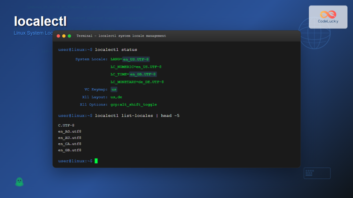Select the keyboard icon near bottom right

tap(317, 173)
